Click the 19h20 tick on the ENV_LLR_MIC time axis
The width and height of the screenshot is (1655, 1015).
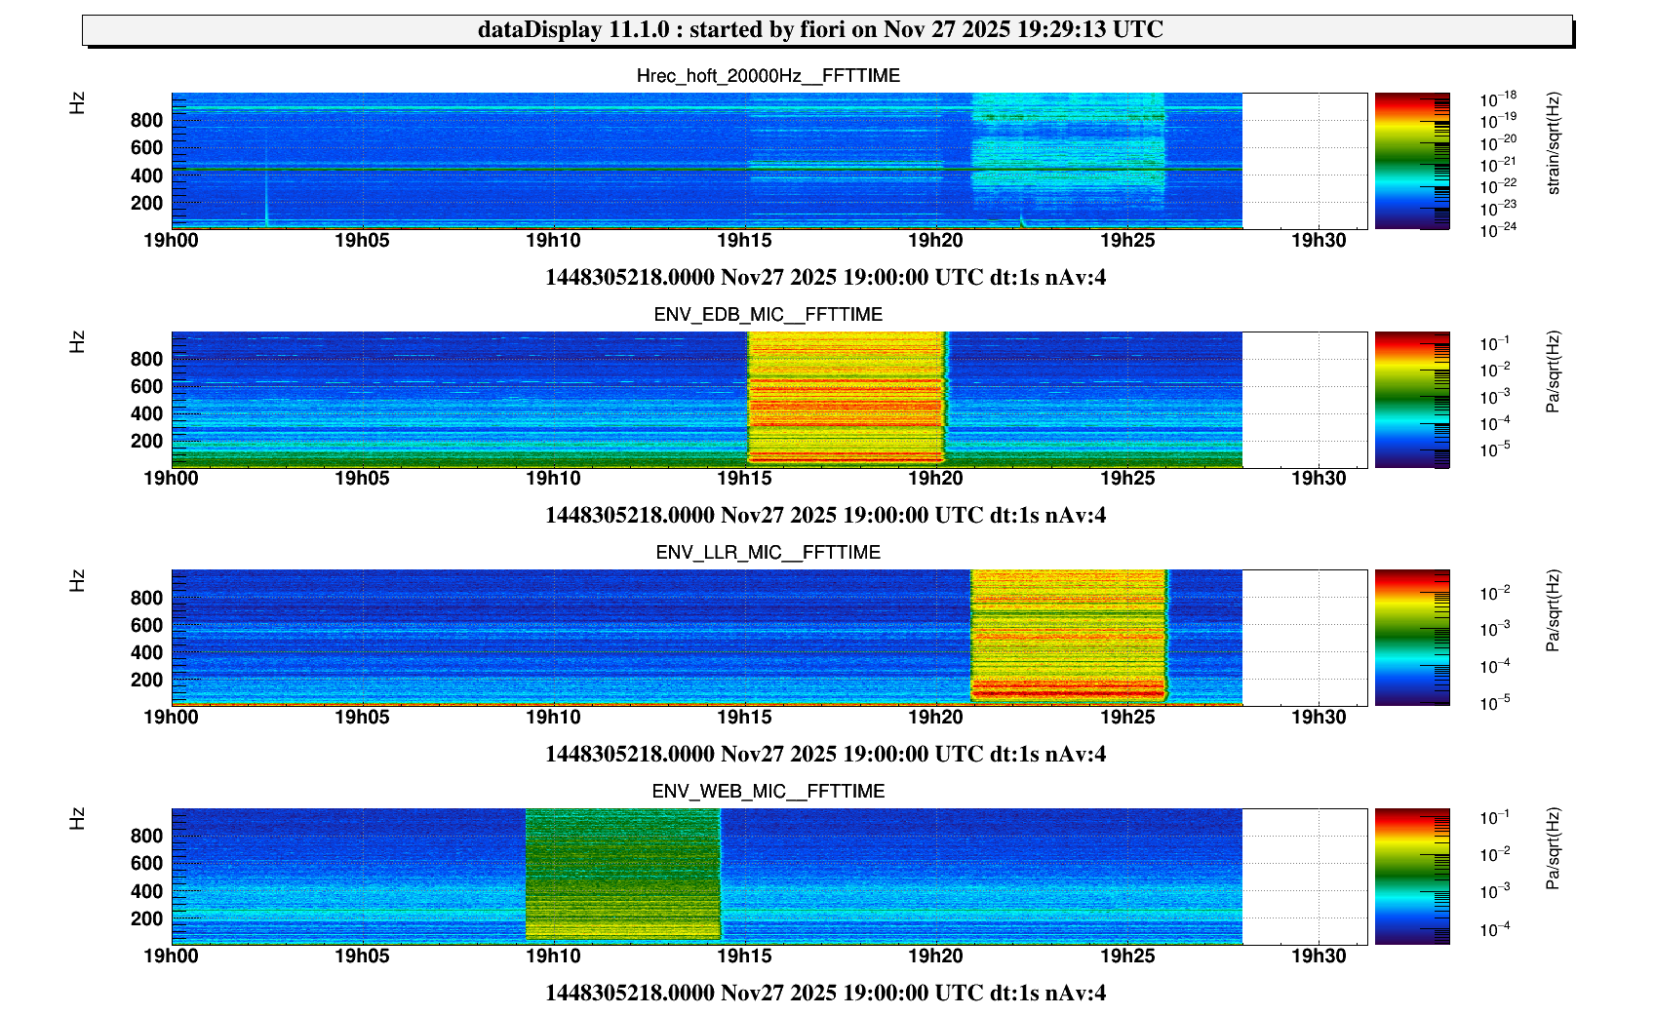click(935, 718)
